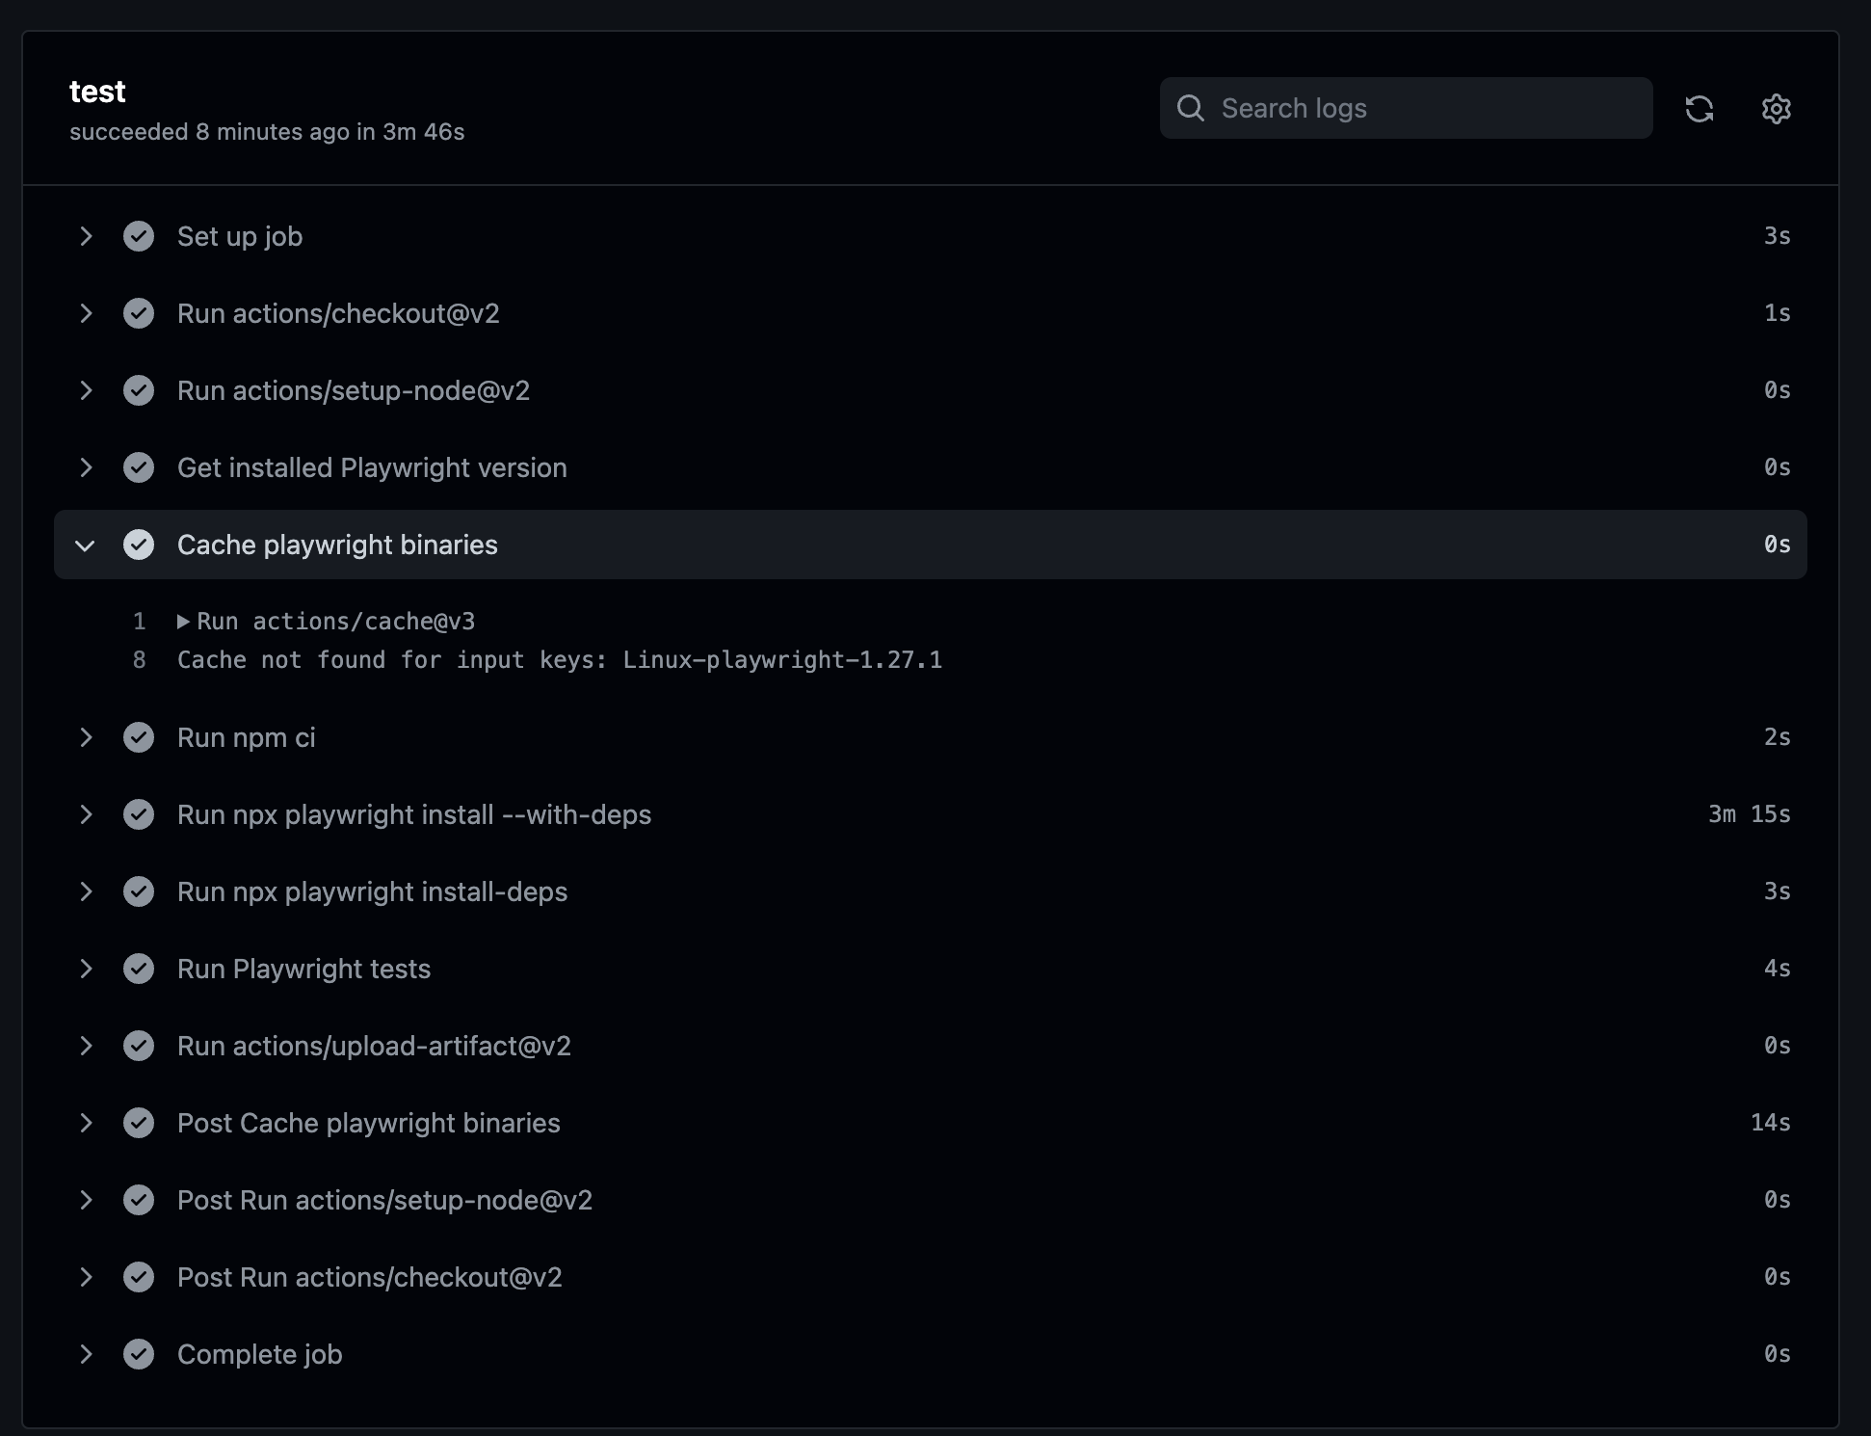Click the success icon next to Run npm ci
This screenshot has height=1436, width=1871.
pyautogui.click(x=139, y=737)
